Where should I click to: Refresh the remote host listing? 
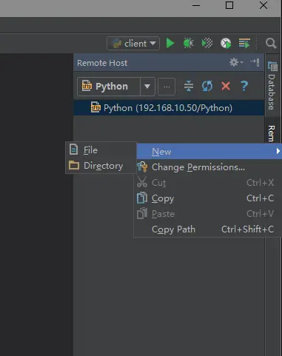click(207, 86)
